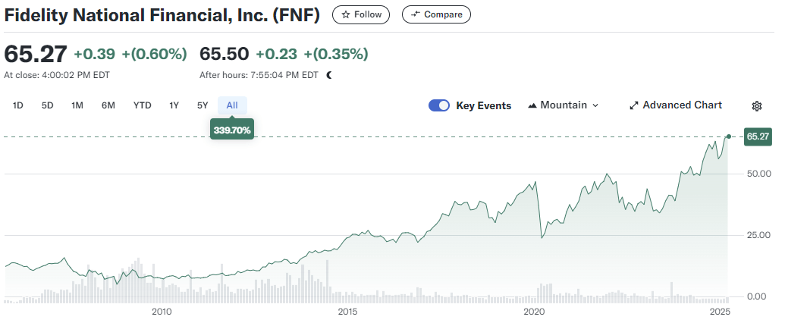Screen dimensions: 785x323
Task: Select the 5D time range tab
Action: point(48,105)
